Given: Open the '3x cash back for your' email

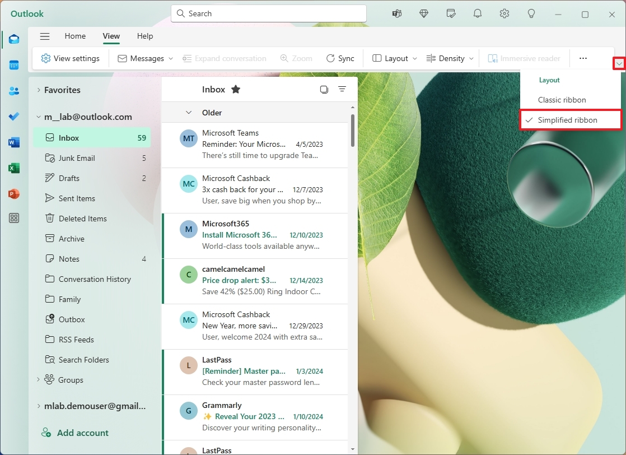Looking at the screenshot, I should click(255, 190).
